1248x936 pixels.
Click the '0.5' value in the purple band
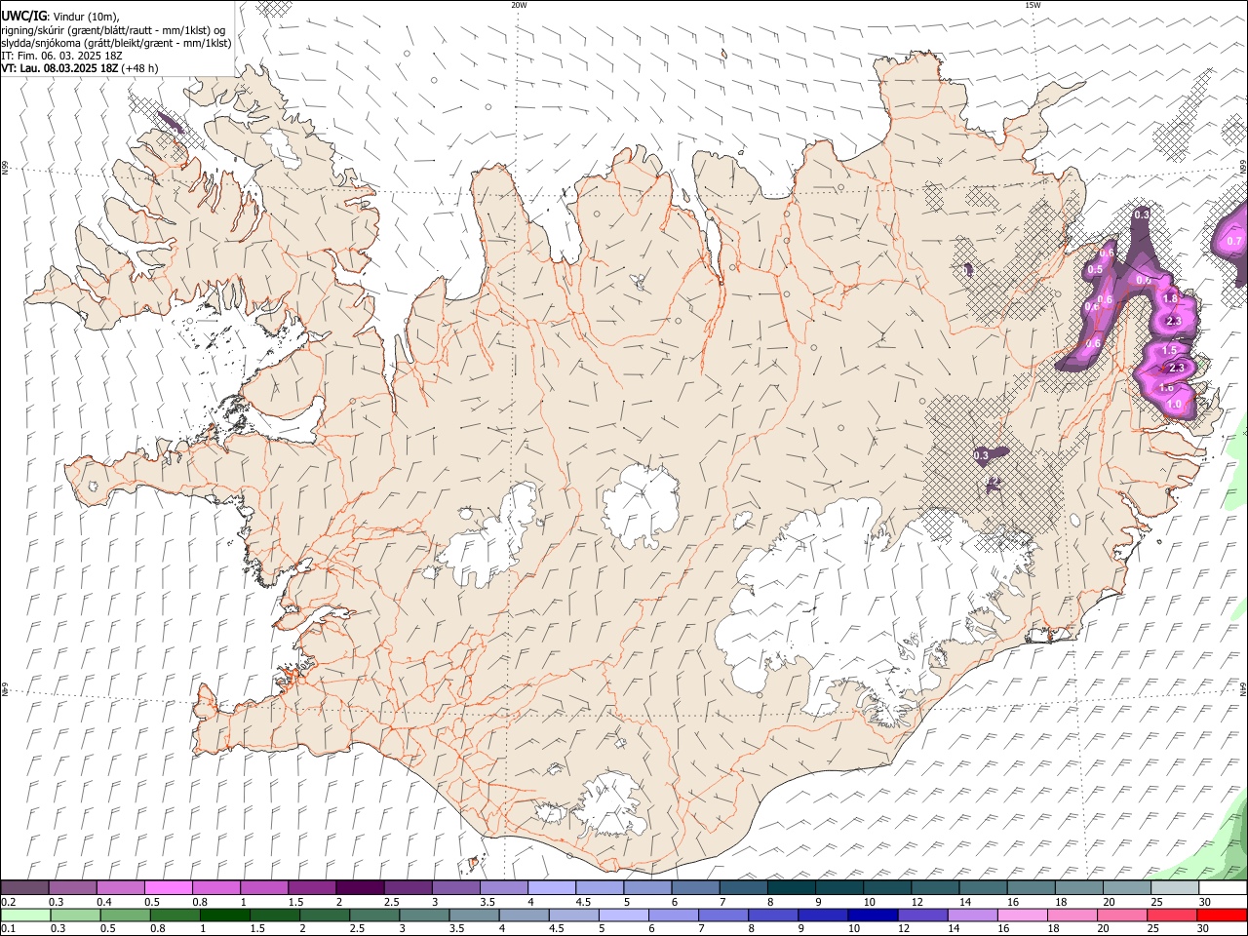tap(1095, 270)
